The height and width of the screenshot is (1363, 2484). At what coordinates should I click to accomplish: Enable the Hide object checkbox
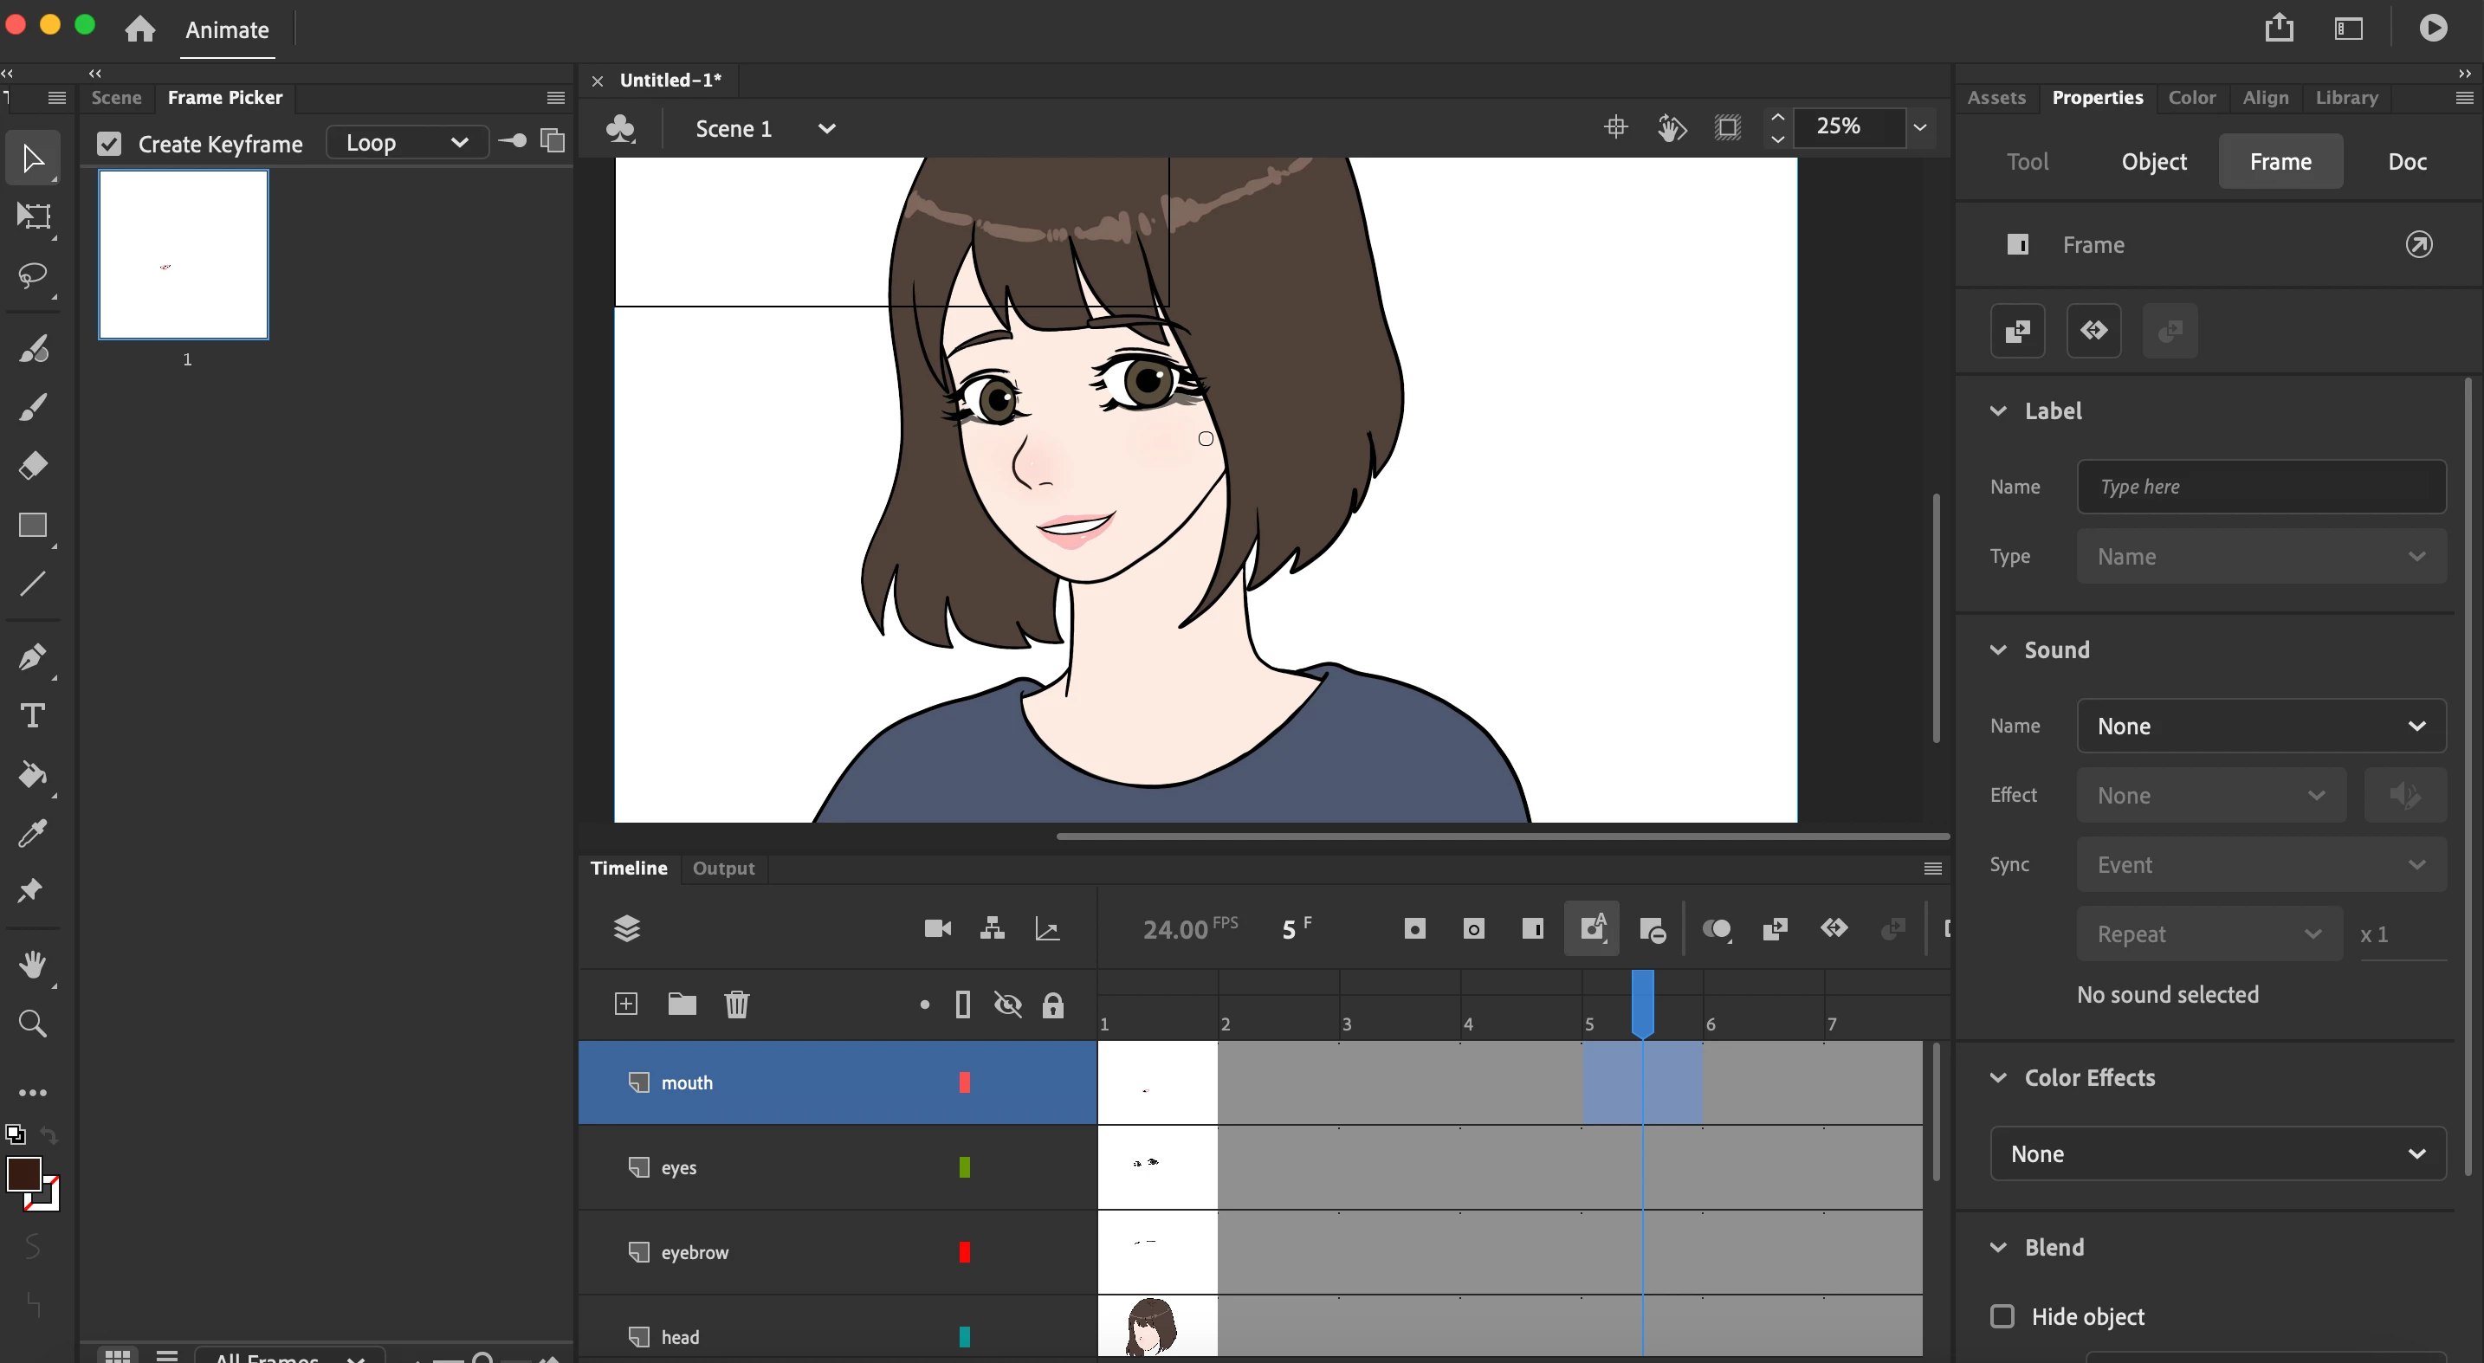click(x=2002, y=1315)
